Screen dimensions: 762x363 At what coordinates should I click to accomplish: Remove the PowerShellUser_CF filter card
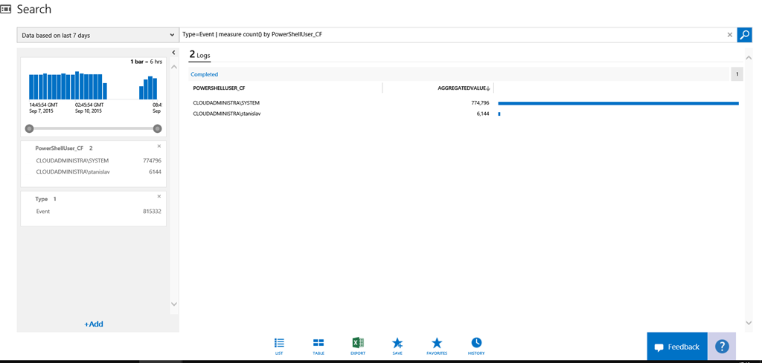[159, 146]
